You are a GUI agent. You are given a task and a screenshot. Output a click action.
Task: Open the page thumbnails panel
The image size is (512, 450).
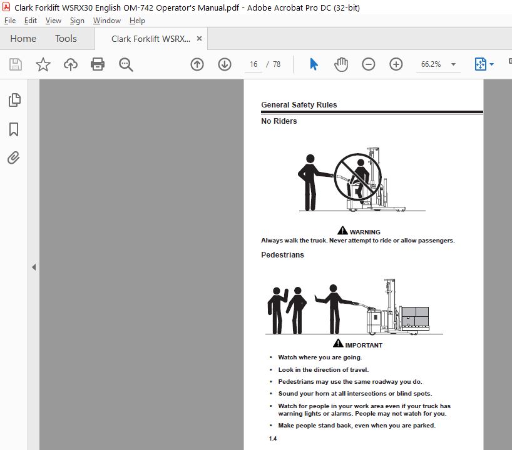(14, 100)
